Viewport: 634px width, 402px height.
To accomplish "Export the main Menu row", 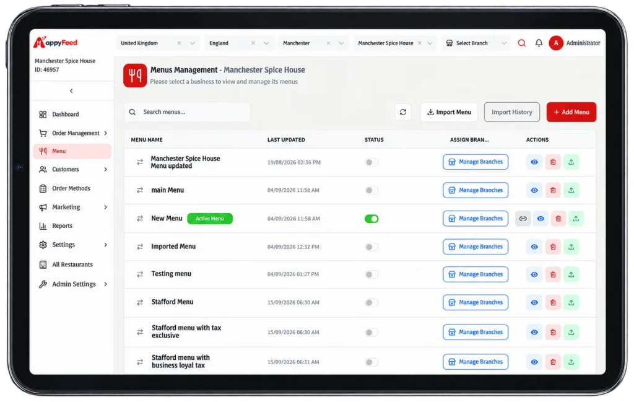I will pos(571,191).
